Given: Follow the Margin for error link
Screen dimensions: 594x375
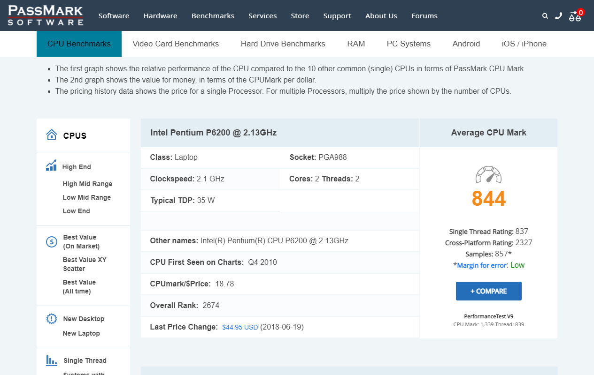Looking at the screenshot, I should (x=482, y=265).
